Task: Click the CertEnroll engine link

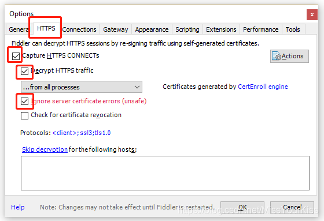Action: coord(263,87)
